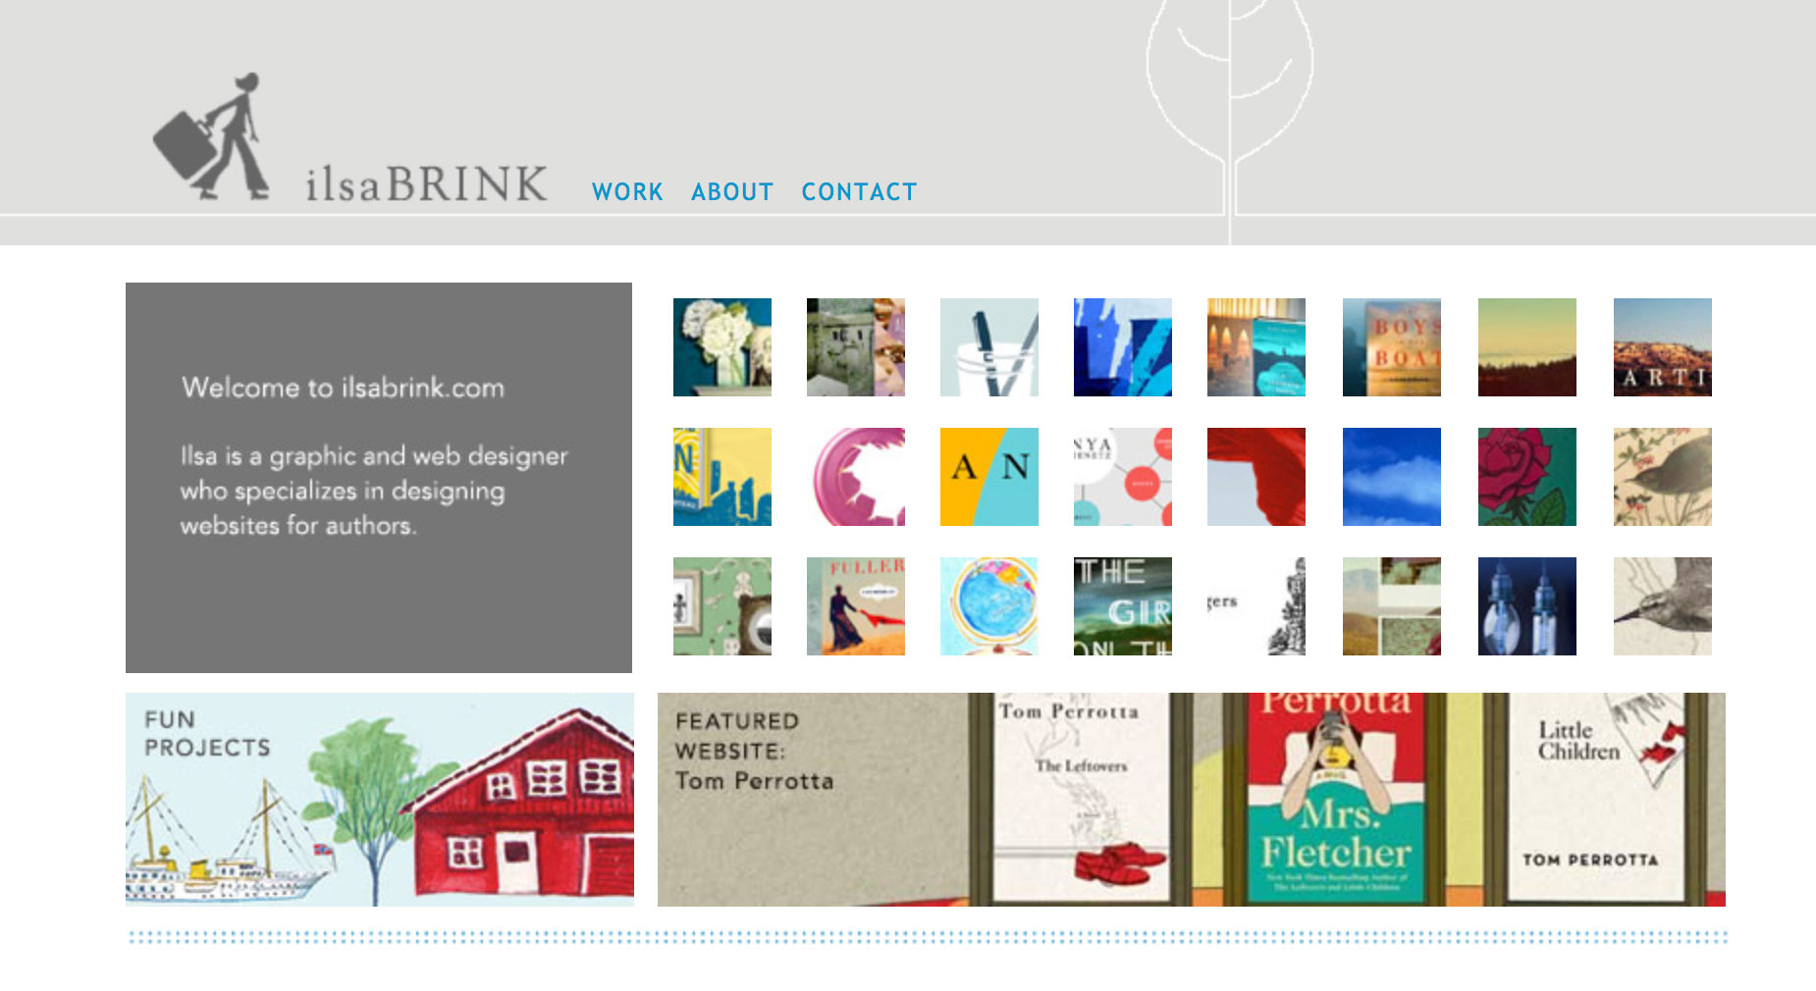1816x991 pixels.
Task: Select the 'ARTI' desert landscape thumbnail
Action: (x=1663, y=347)
